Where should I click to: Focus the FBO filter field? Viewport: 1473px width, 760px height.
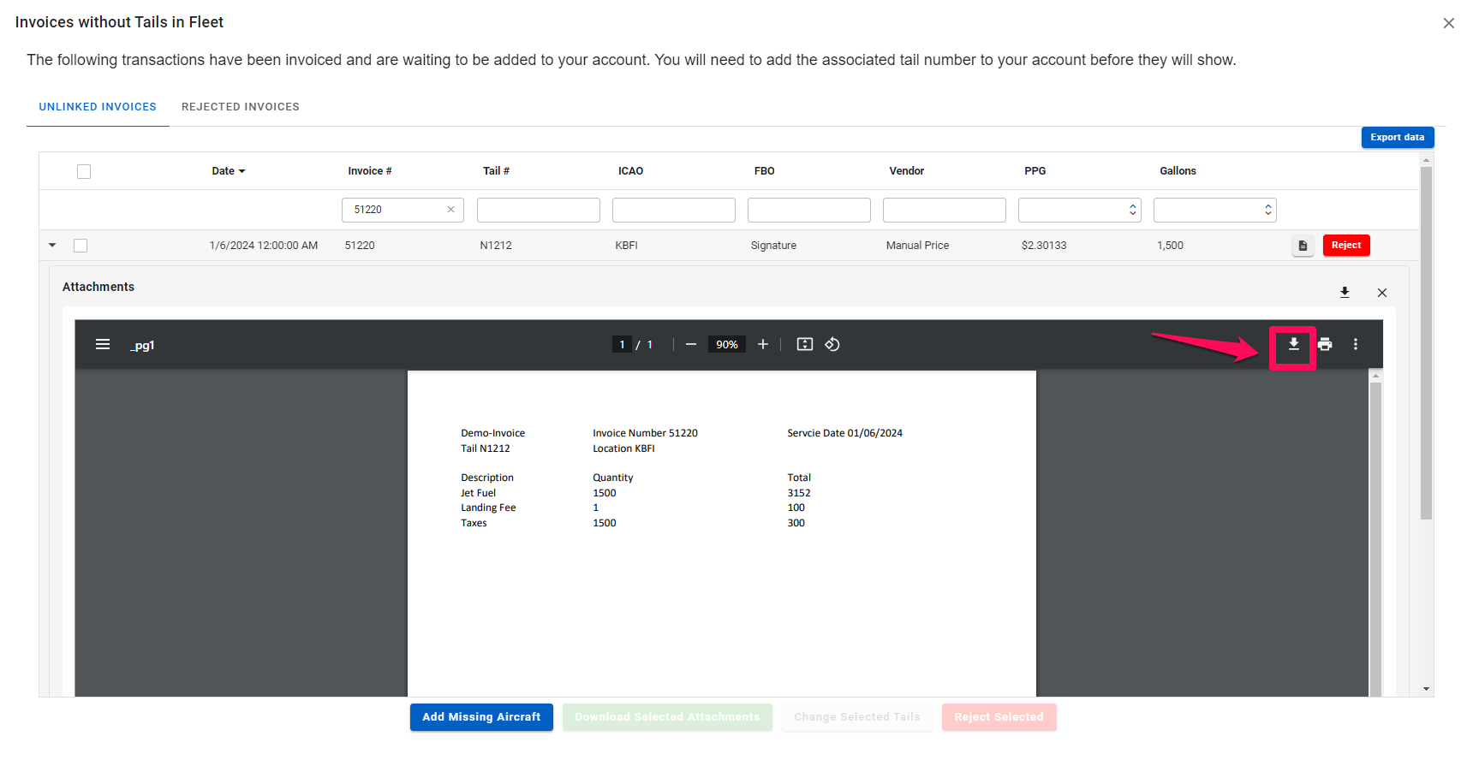[809, 210]
